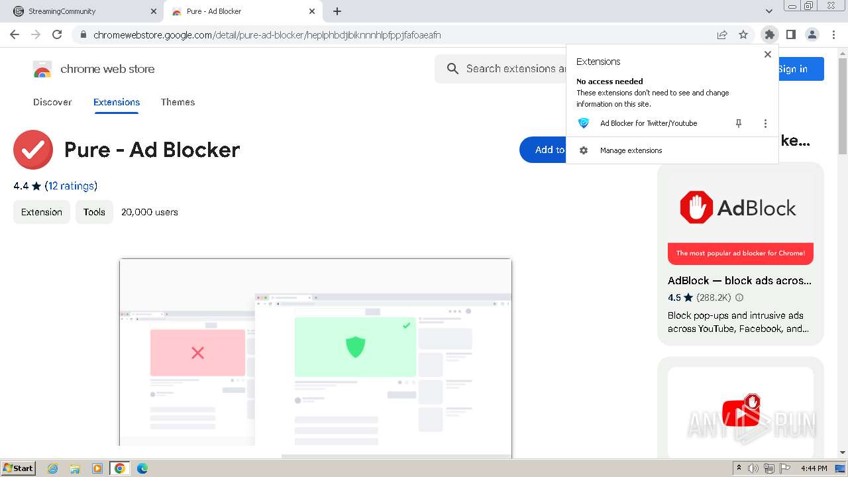The height and width of the screenshot is (477, 848).
Task: Click the Ad Blocker shield icon in popup
Action: tap(584, 123)
